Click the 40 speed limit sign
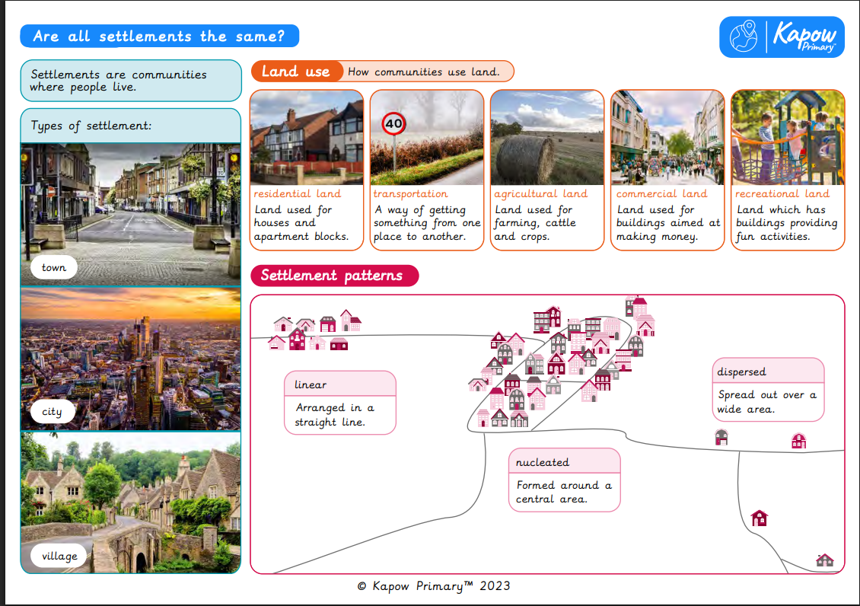860x606 pixels. (x=393, y=123)
